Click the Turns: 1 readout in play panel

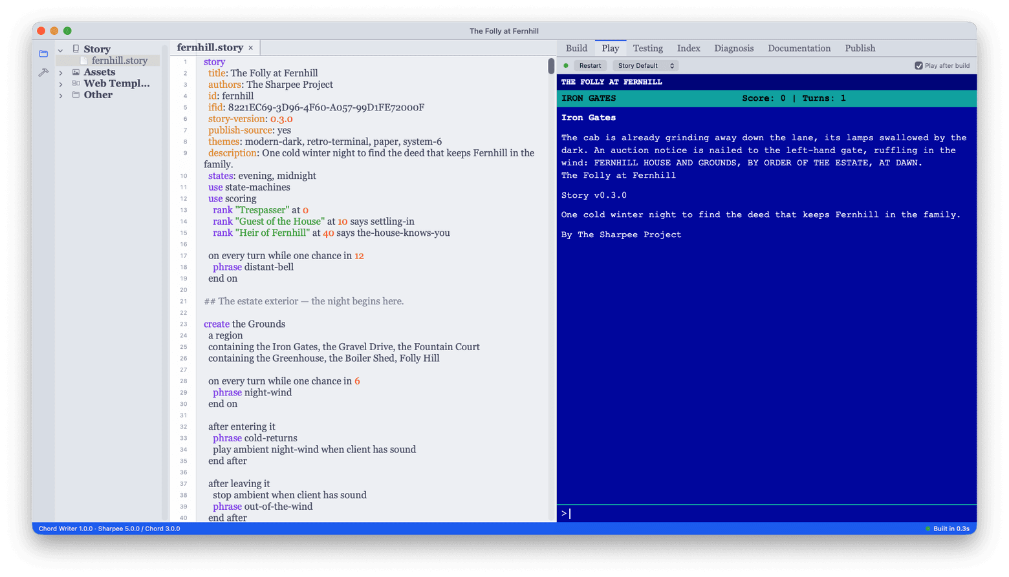pyautogui.click(x=823, y=98)
